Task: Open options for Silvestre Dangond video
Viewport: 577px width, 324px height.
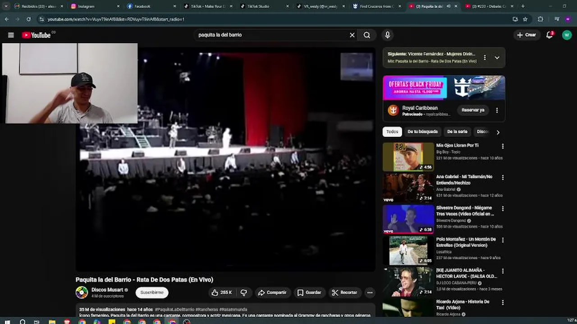Action: (x=503, y=209)
